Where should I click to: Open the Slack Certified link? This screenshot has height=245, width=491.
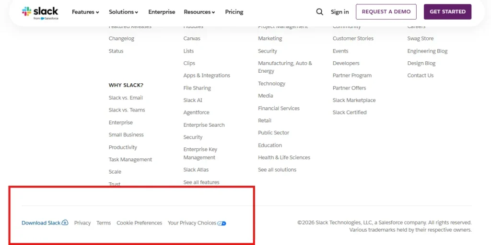click(x=350, y=112)
